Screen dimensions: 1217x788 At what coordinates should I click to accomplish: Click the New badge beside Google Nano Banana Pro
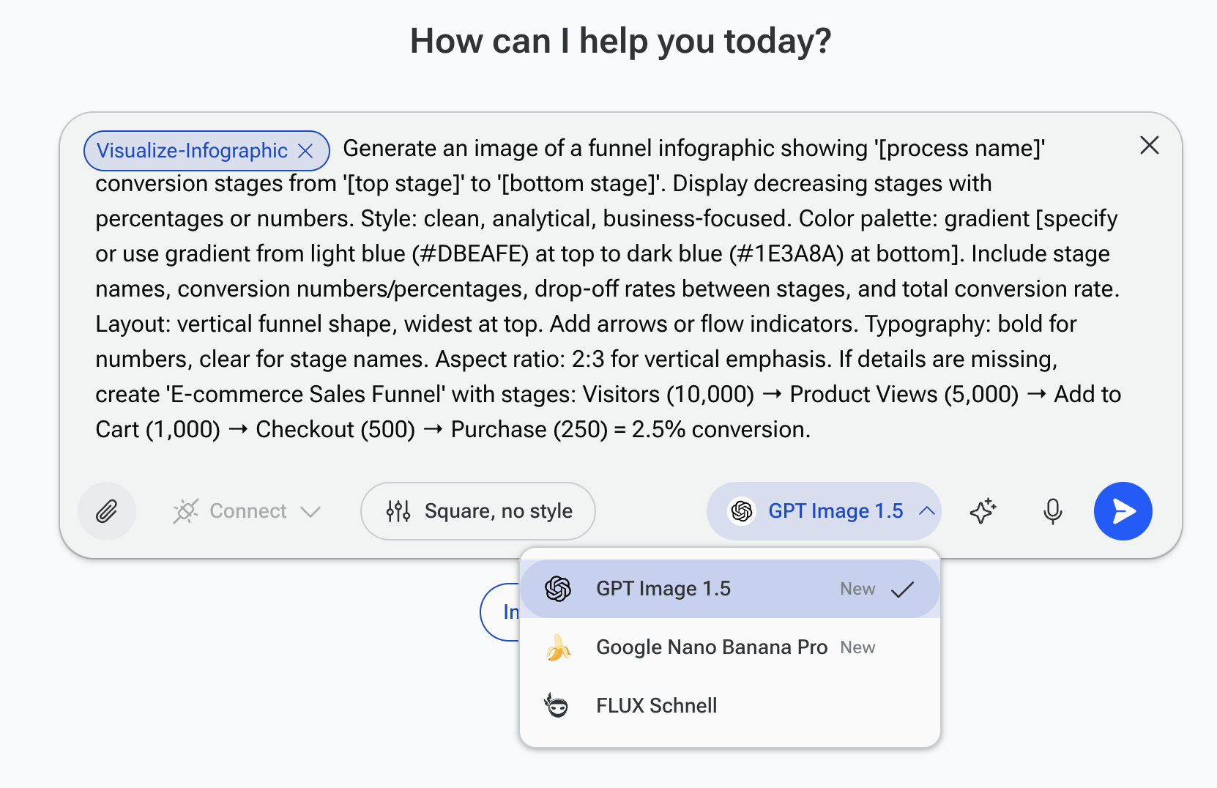coord(857,647)
